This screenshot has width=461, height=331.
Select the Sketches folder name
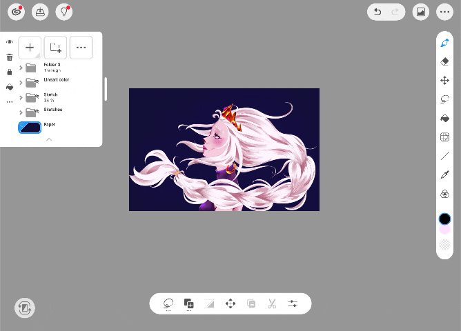(53, 110)
